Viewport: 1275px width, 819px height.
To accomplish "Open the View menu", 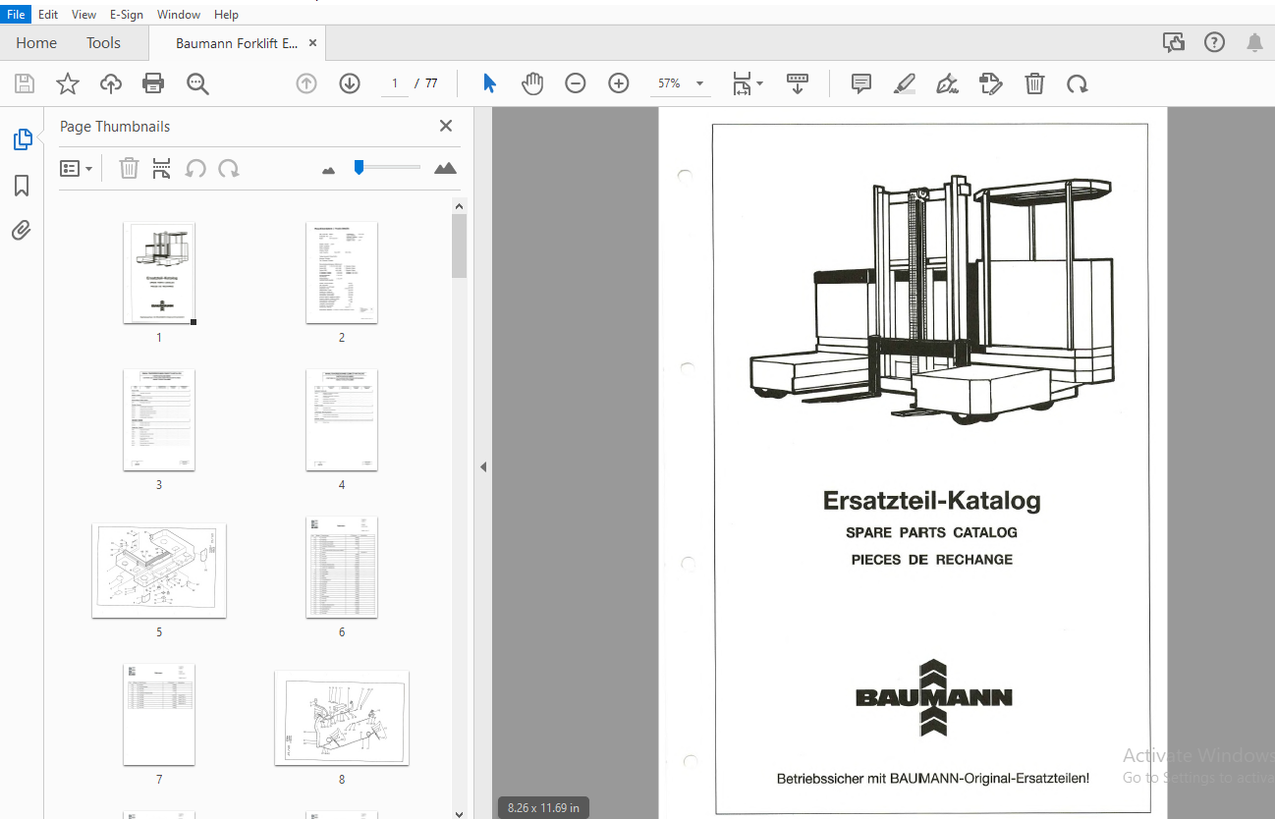I will point(84,15).
